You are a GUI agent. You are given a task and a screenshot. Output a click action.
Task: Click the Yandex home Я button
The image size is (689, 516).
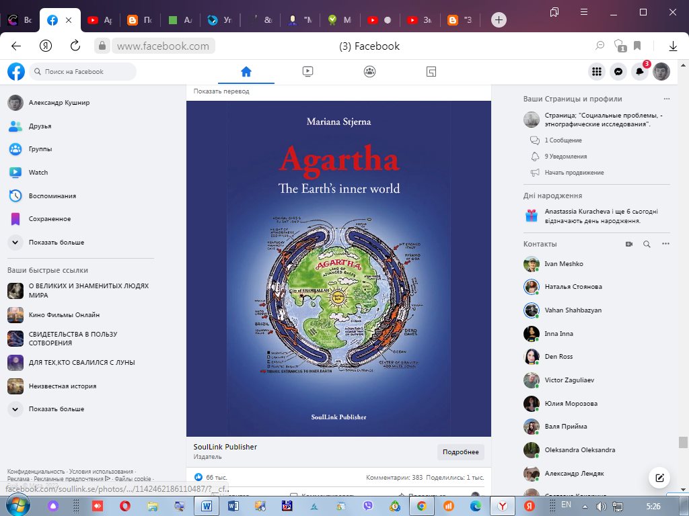pyautogui.click(x=46, y=46)
